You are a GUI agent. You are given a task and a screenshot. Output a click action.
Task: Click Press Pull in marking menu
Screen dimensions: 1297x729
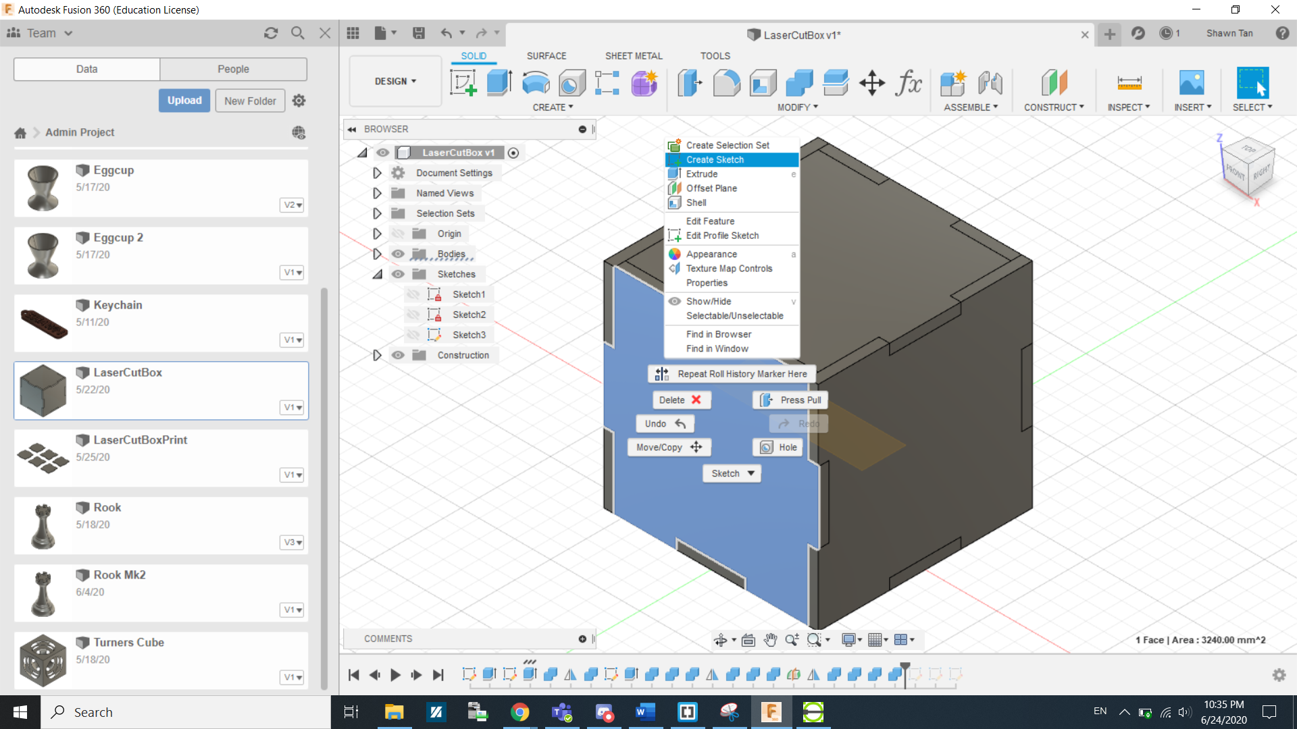tap(790, 400)
